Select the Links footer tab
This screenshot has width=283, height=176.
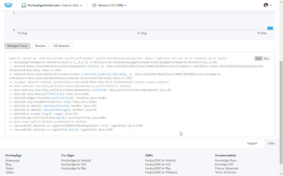[x=271, y=143]
